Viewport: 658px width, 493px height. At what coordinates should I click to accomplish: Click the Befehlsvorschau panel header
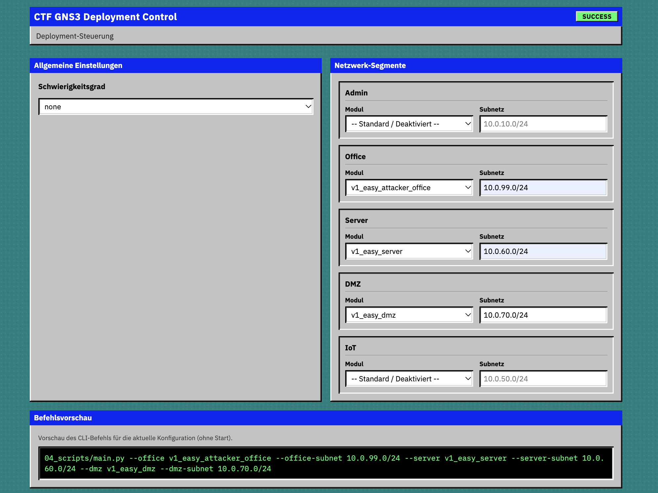tap(326, 418)
